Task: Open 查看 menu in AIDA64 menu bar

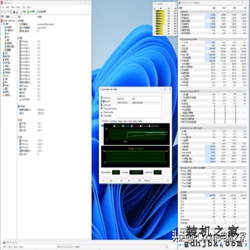Action: tap(8, 7)
